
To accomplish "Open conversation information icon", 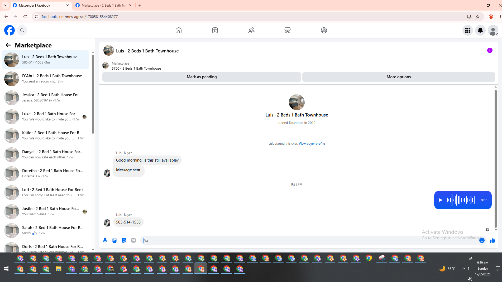I will pos(490,50).
